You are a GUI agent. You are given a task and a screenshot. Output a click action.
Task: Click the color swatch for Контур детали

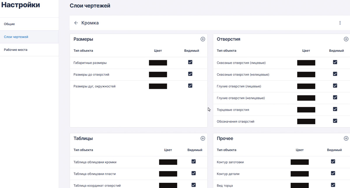(x=300, y=173)
